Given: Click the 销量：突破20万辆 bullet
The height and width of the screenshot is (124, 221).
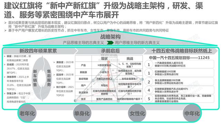Looking at the screenshot, I should 18,58.
